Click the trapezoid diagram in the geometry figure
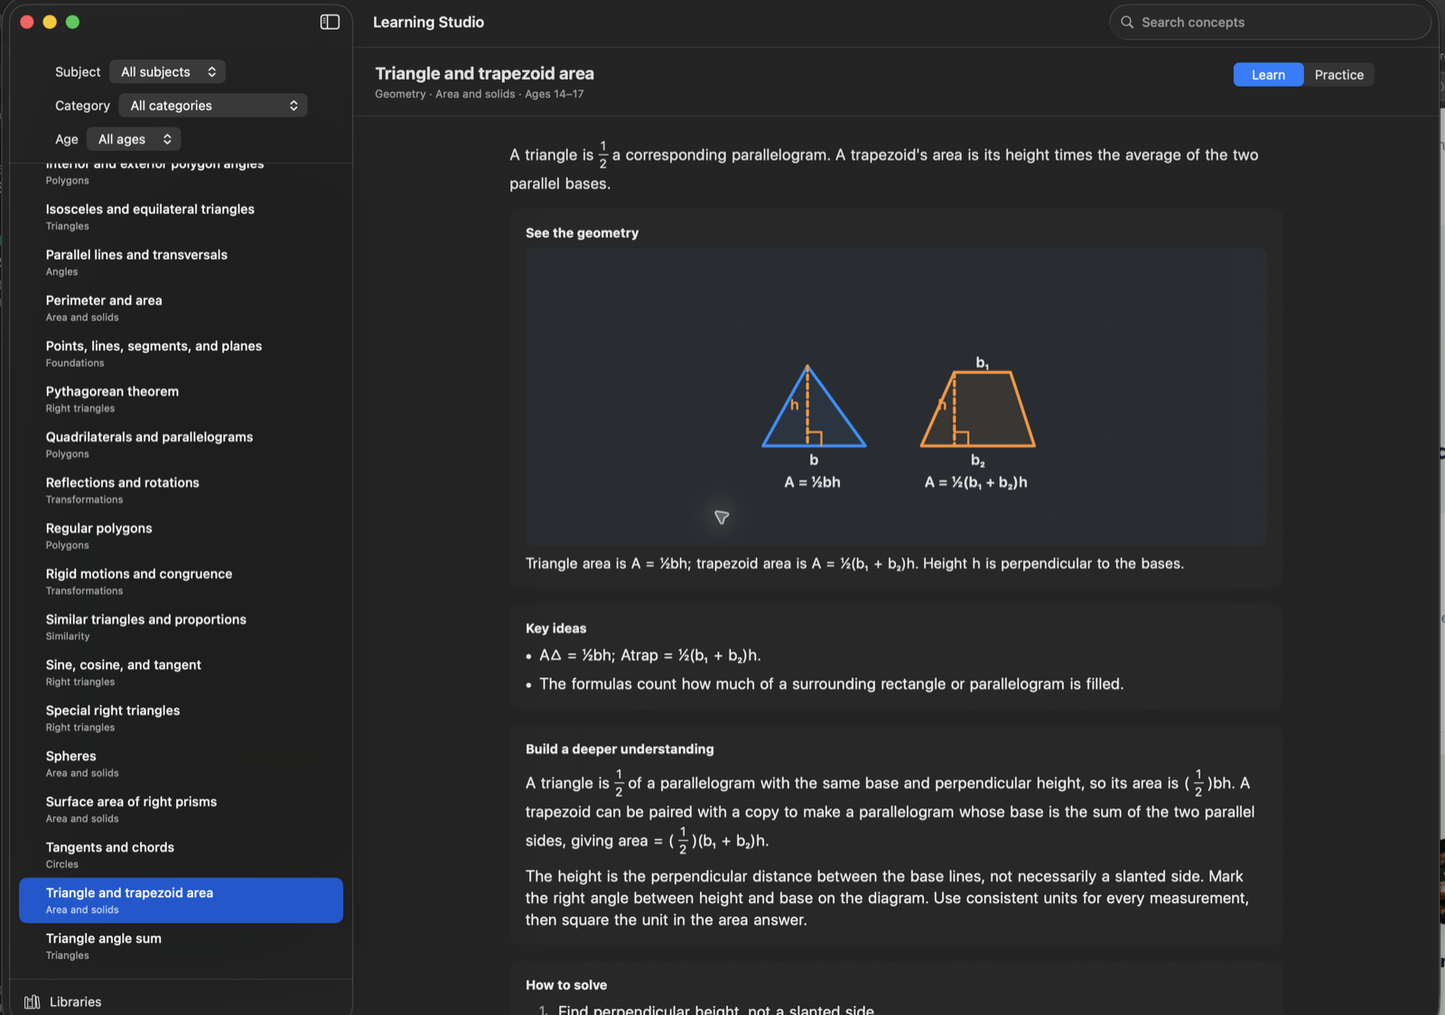The height and width of the screenshot is (1015, 1445). coord(978,409)
